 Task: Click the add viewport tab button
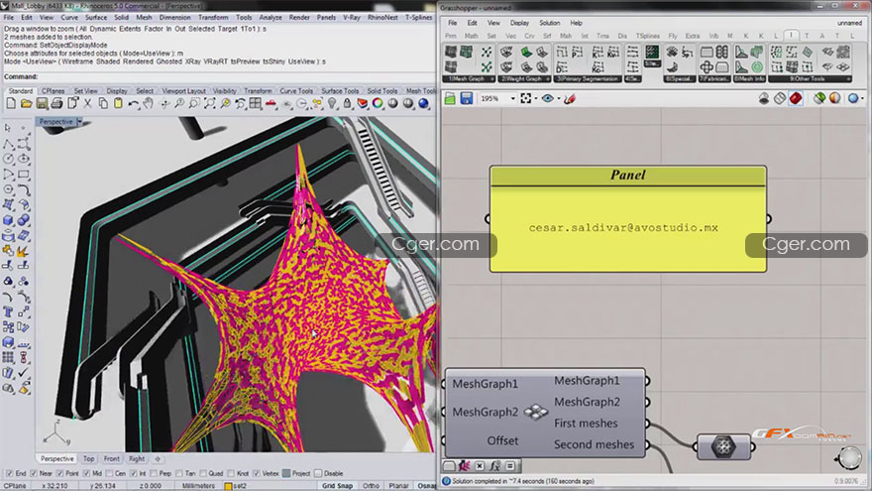point(158,458)
